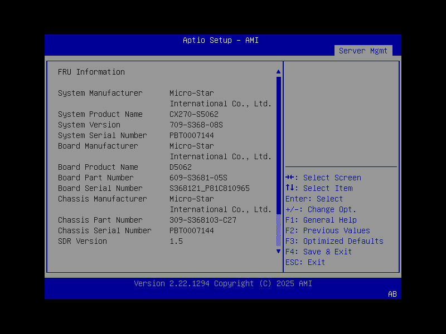The height and width of the screenshot is (334, 446).
Task: Click the Aptio Setup – AMI title bar
Action: [x=219, y=40]
